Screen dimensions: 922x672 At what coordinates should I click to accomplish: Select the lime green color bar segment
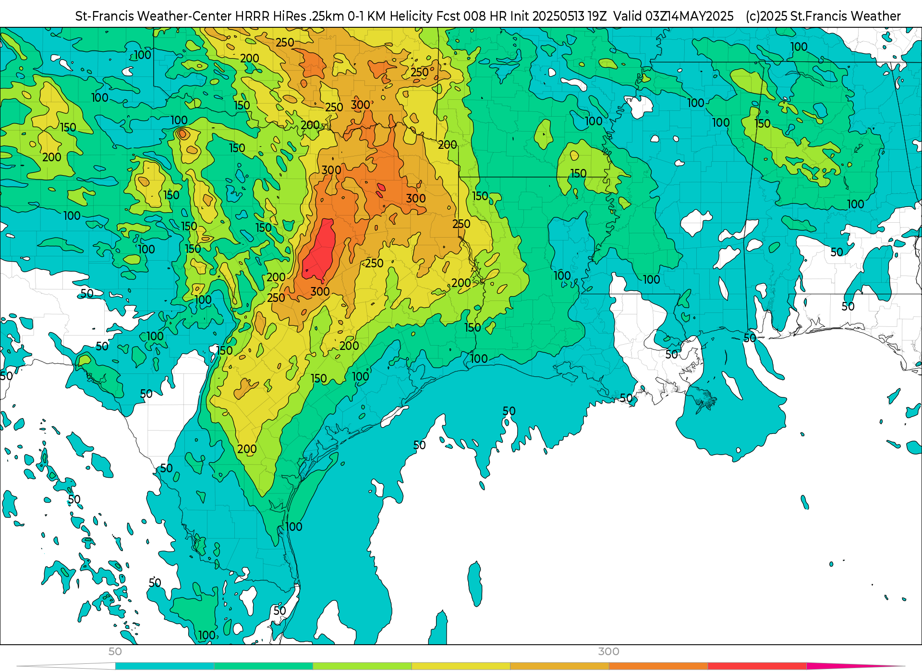[x=362, y=666]
